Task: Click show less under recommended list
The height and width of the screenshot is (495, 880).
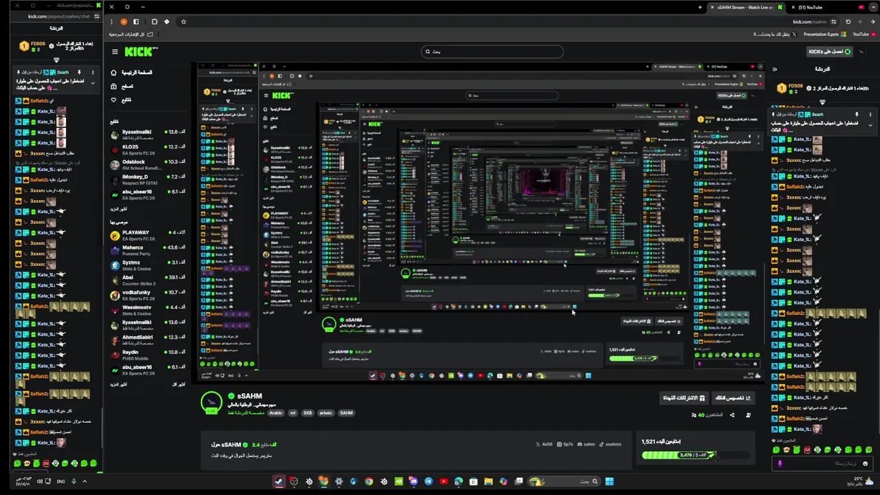Action: (x=178, y=384)
